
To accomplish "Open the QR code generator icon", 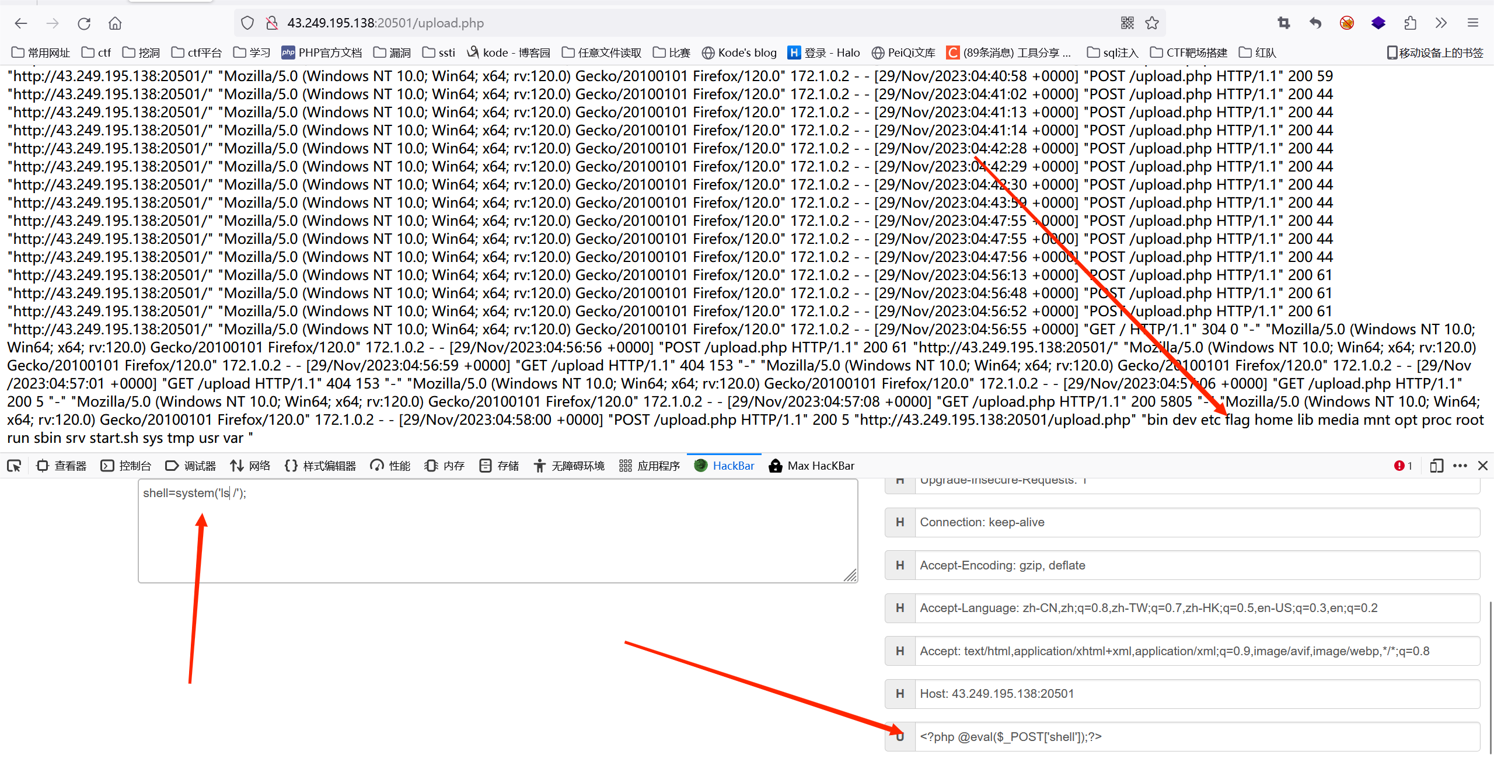I will (1127, 23).
